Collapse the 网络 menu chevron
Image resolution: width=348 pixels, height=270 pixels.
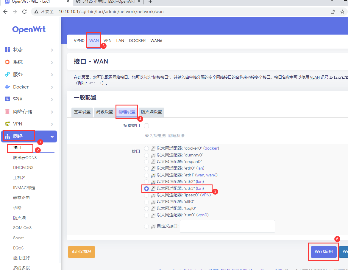(52, 137)
